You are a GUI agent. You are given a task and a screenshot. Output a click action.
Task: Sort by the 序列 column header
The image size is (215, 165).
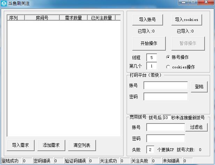(x=16, y=18)
